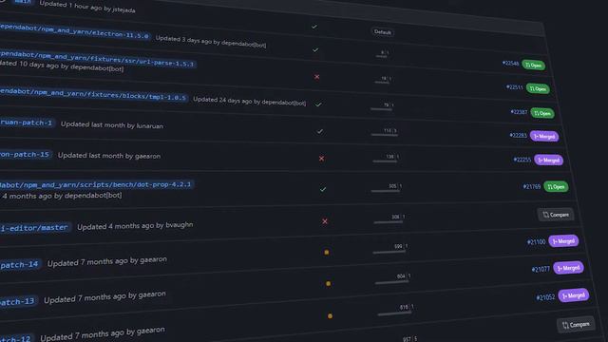Click yellow pending status dot for patch-14

click(x=327, y=252)
